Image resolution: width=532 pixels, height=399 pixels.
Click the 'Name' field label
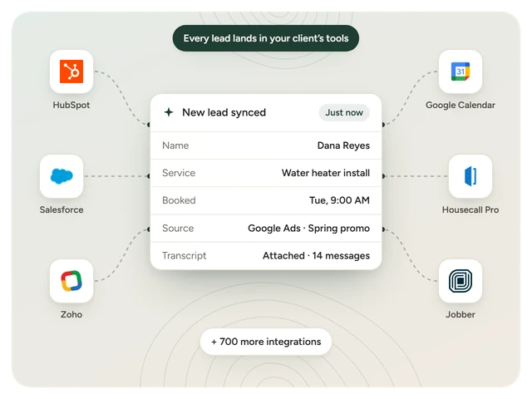tap(175, 145)
